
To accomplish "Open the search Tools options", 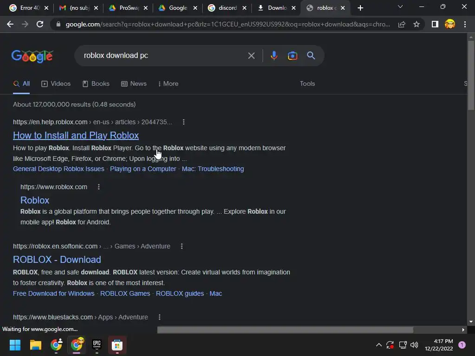I will [x=307, y=84].
